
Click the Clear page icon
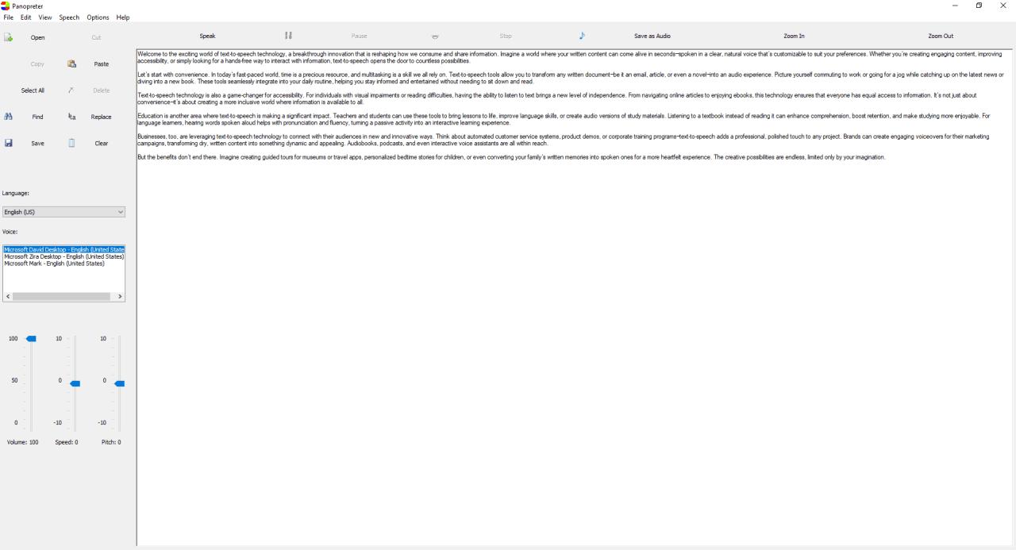(72, 144)
